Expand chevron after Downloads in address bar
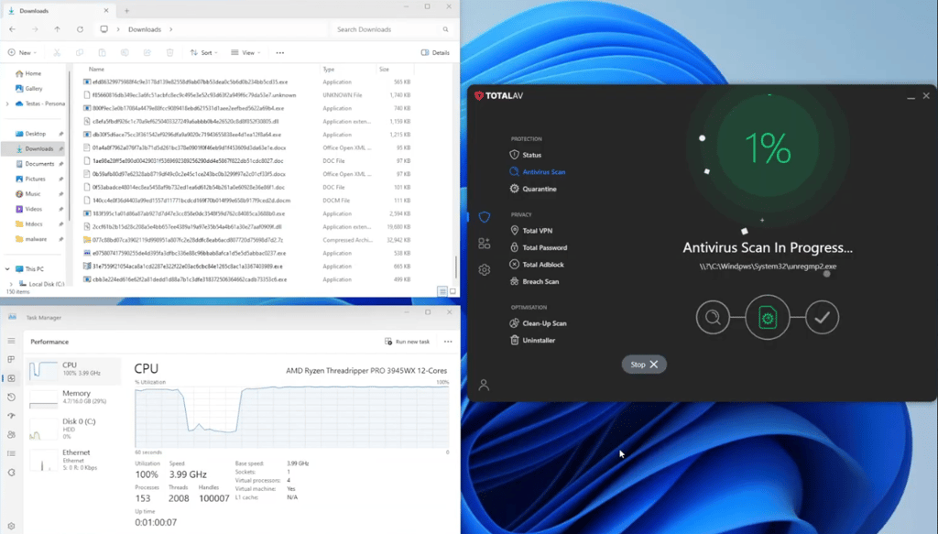The image size is (938, 534). 171,29
